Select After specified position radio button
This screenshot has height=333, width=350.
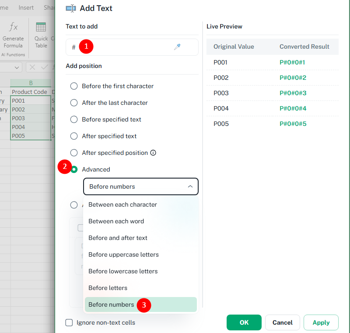click(x=74, y=153)
